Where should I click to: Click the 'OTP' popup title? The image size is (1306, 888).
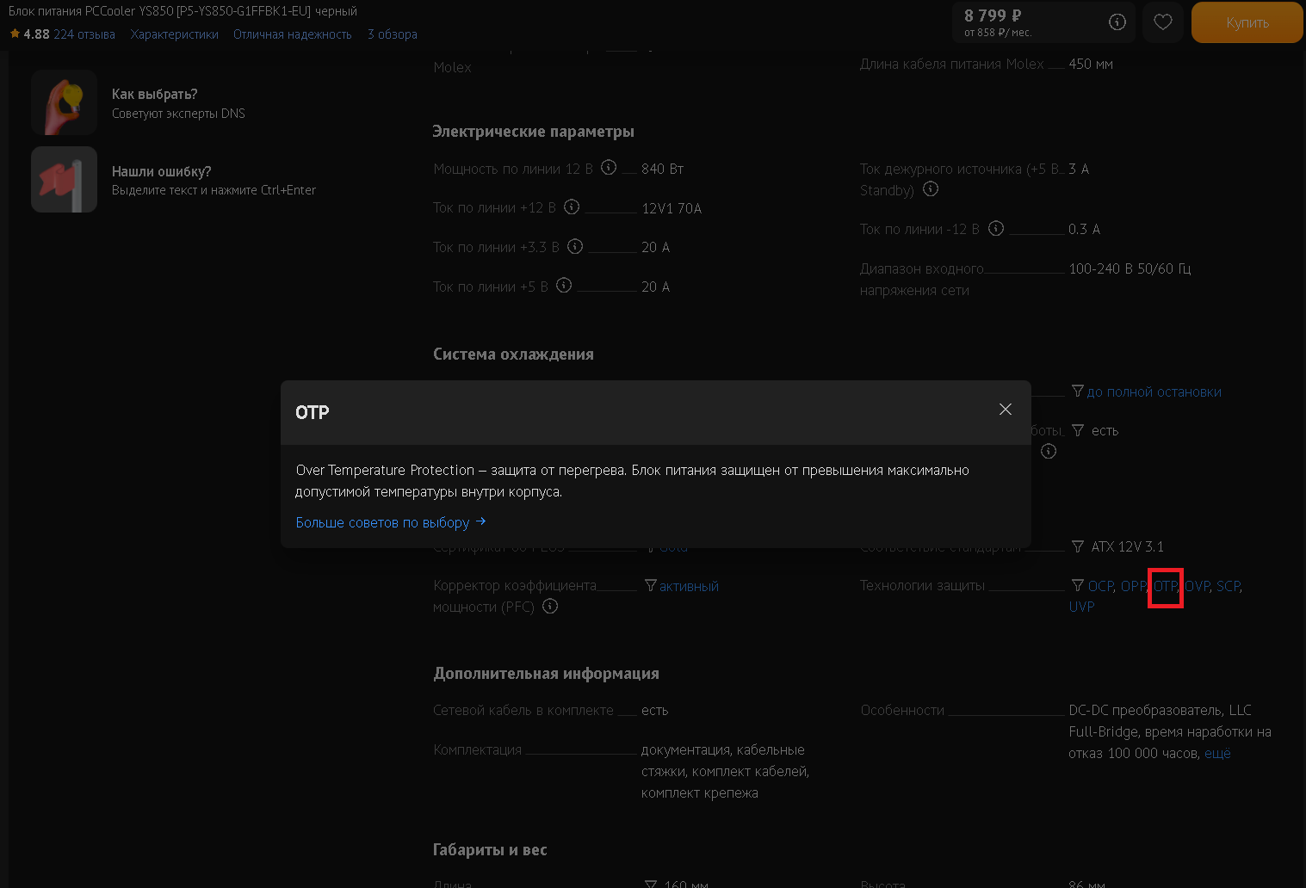[x=313, y=412]
